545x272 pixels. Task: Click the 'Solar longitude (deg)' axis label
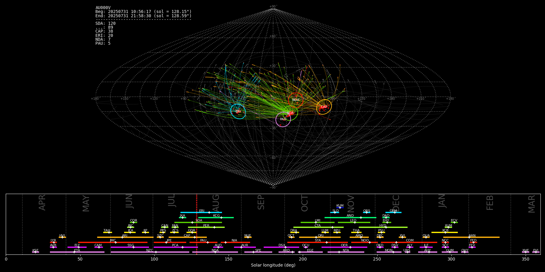tap(273, 265)
